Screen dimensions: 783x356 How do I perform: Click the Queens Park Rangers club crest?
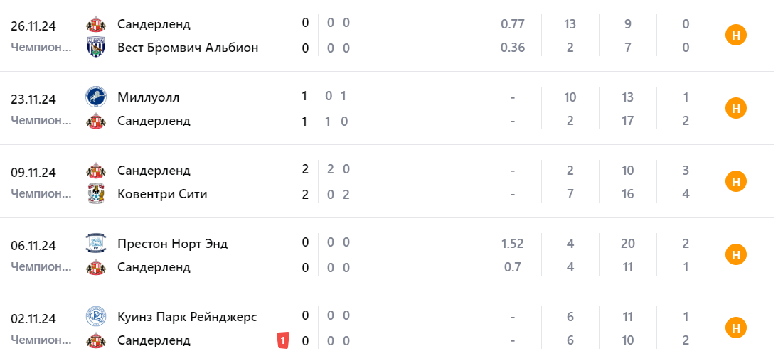coord(95,316)
